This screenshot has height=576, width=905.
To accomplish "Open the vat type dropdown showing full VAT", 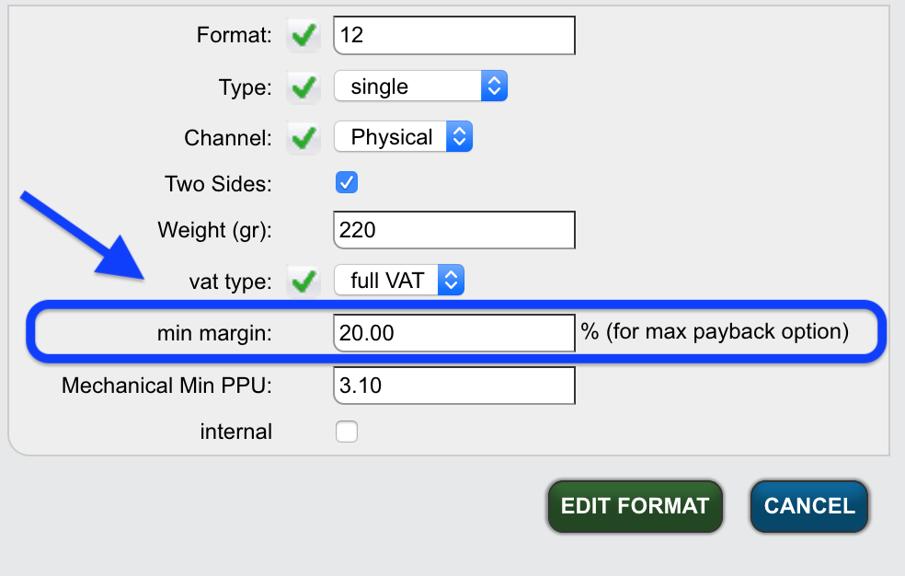I will click(x=399, y=280).
